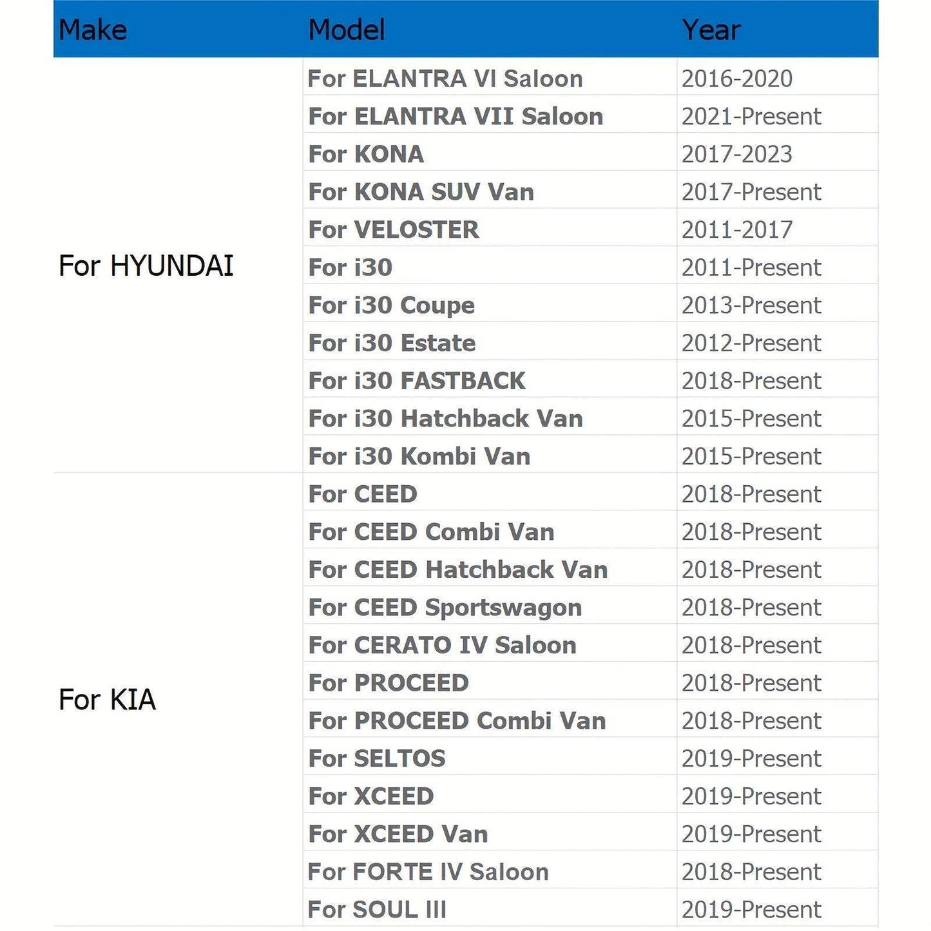Select the 2017-2023 year cell
Screen dimensions: 931x931
(736, 155)
